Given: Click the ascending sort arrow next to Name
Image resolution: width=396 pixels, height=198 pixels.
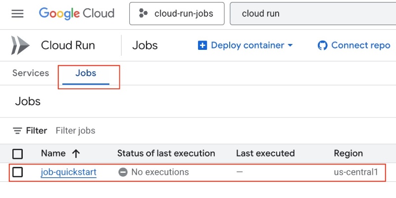Looking at the screenshot, I should click(x=76, y=154).
